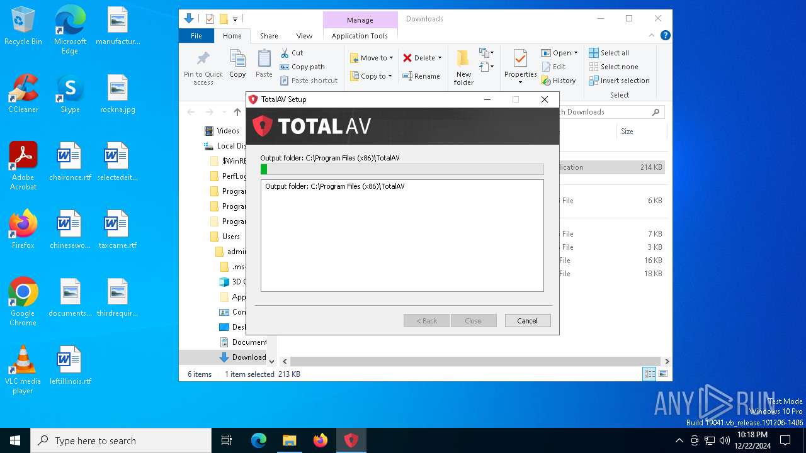The image size is (806, 453).
Task: Click Rename in the Explorer ribbon
Action: pos(421,76)
